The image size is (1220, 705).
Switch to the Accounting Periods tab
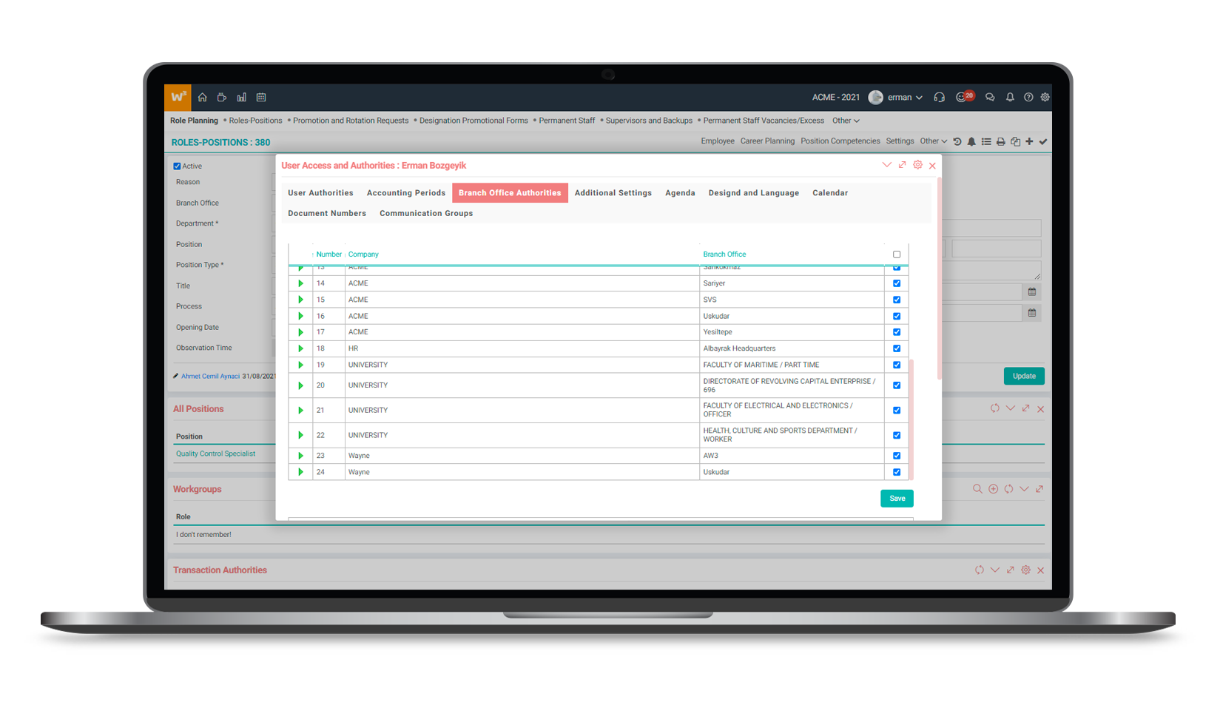click(405, 193)
